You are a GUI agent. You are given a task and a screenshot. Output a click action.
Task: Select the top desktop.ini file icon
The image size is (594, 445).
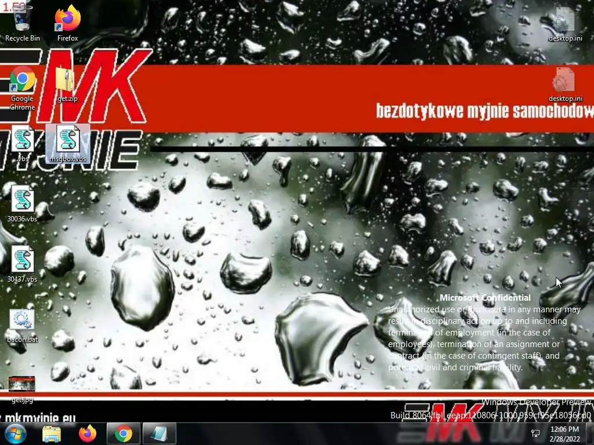[565, 23]
